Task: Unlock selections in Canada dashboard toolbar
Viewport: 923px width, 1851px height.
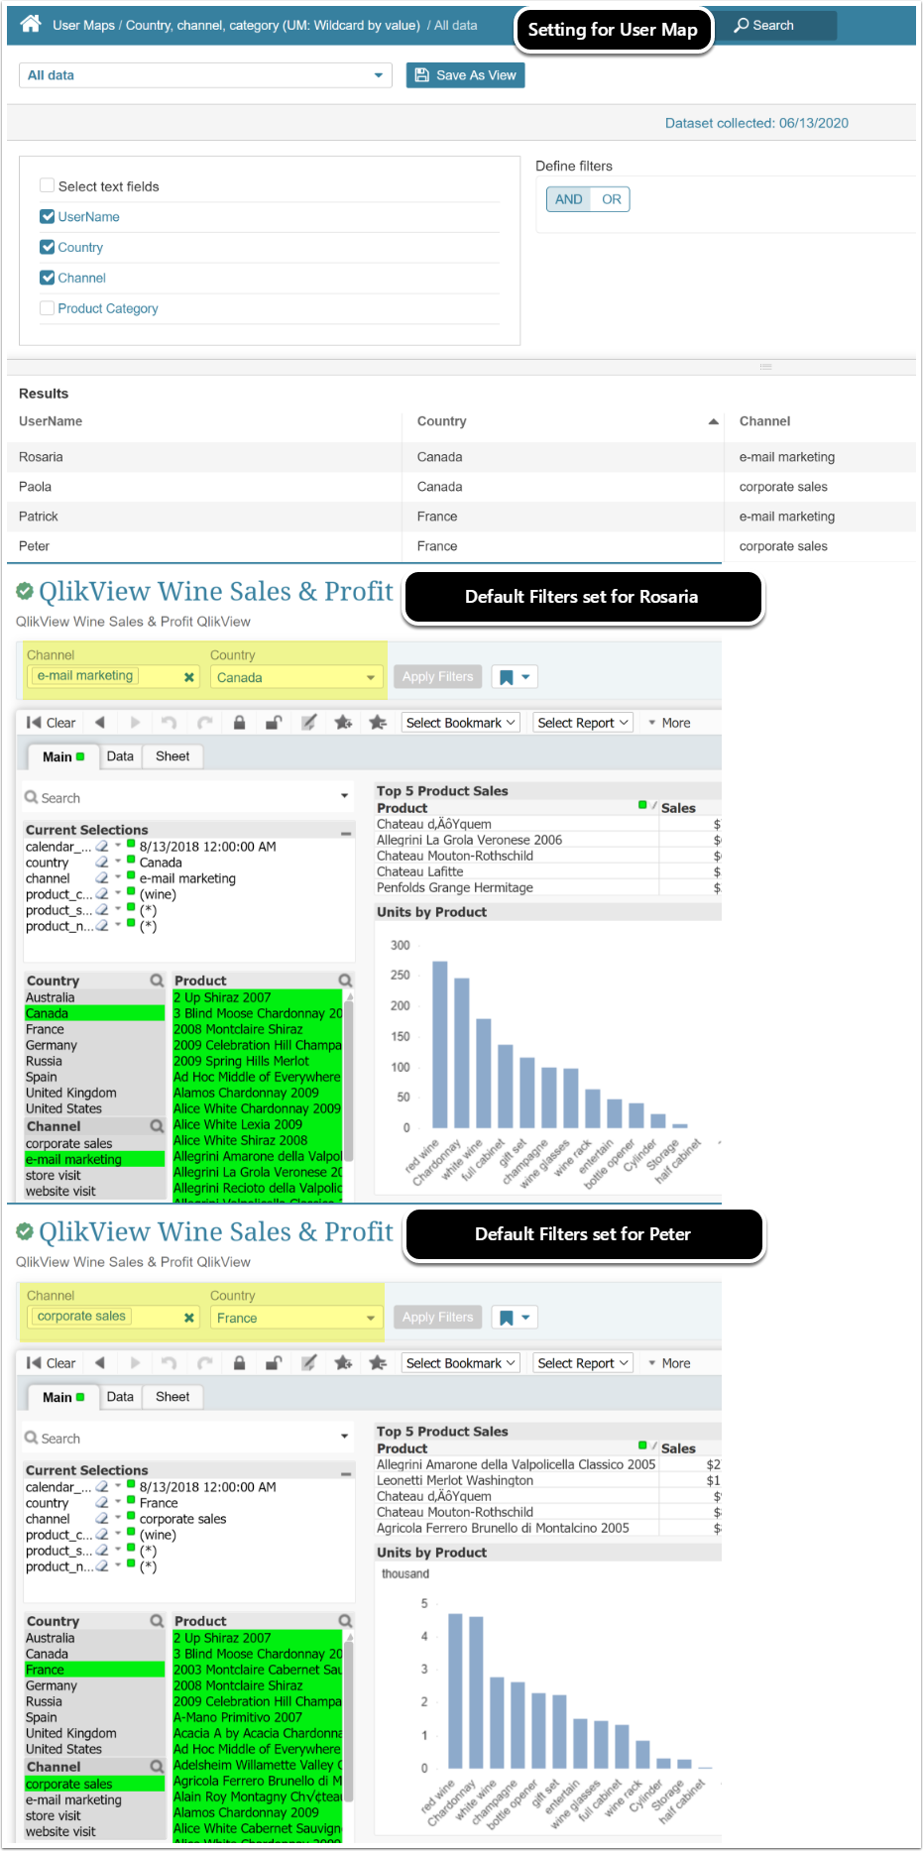Action: click(x=274, y=723)
